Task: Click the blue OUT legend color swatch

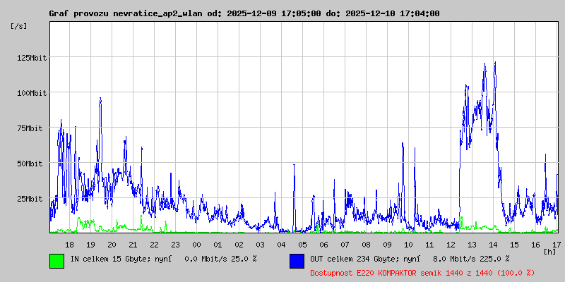Action: (297, 261)
